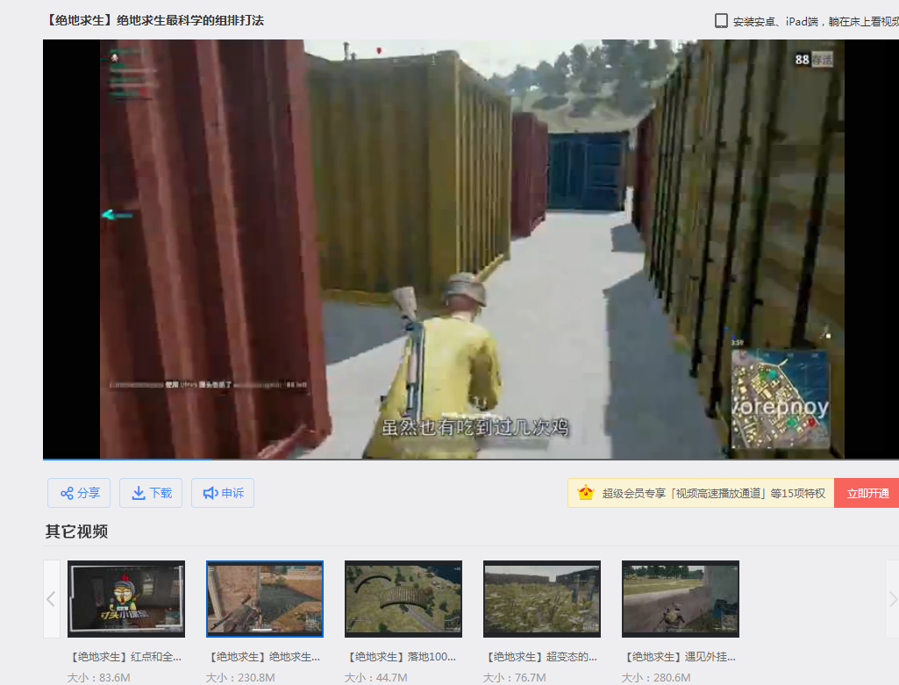Image resolution: width=899 pixels, height=685 pixels.
Task: Click the share icon button 分享
Action: point(79,493)
